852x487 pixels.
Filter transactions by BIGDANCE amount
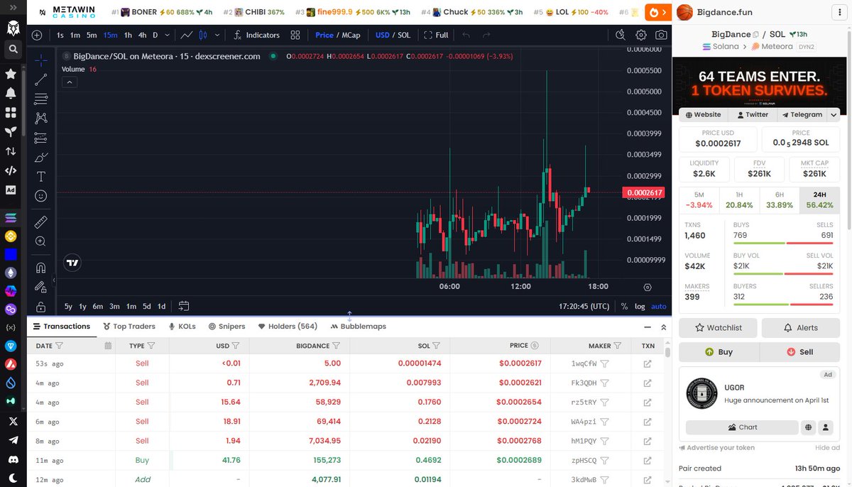click(336, 346)
